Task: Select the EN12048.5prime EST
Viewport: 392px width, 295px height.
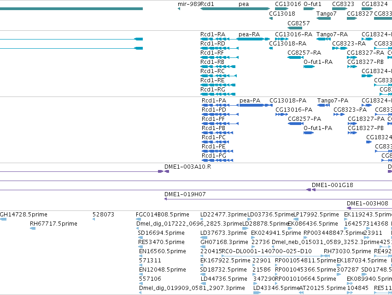Action: point(141,274)
